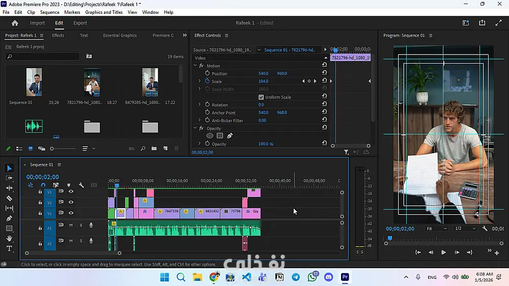Screen dimensions: 509x286
Task: Open timeline display settings wrench
Action: [x=81, y=185]
